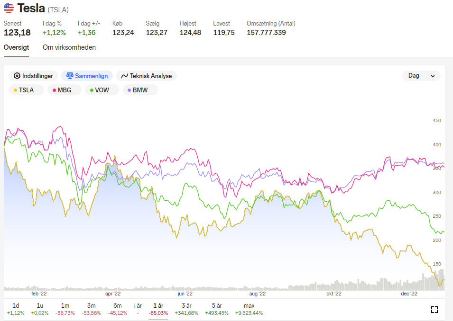Select the 1m time range

(65, 309)
